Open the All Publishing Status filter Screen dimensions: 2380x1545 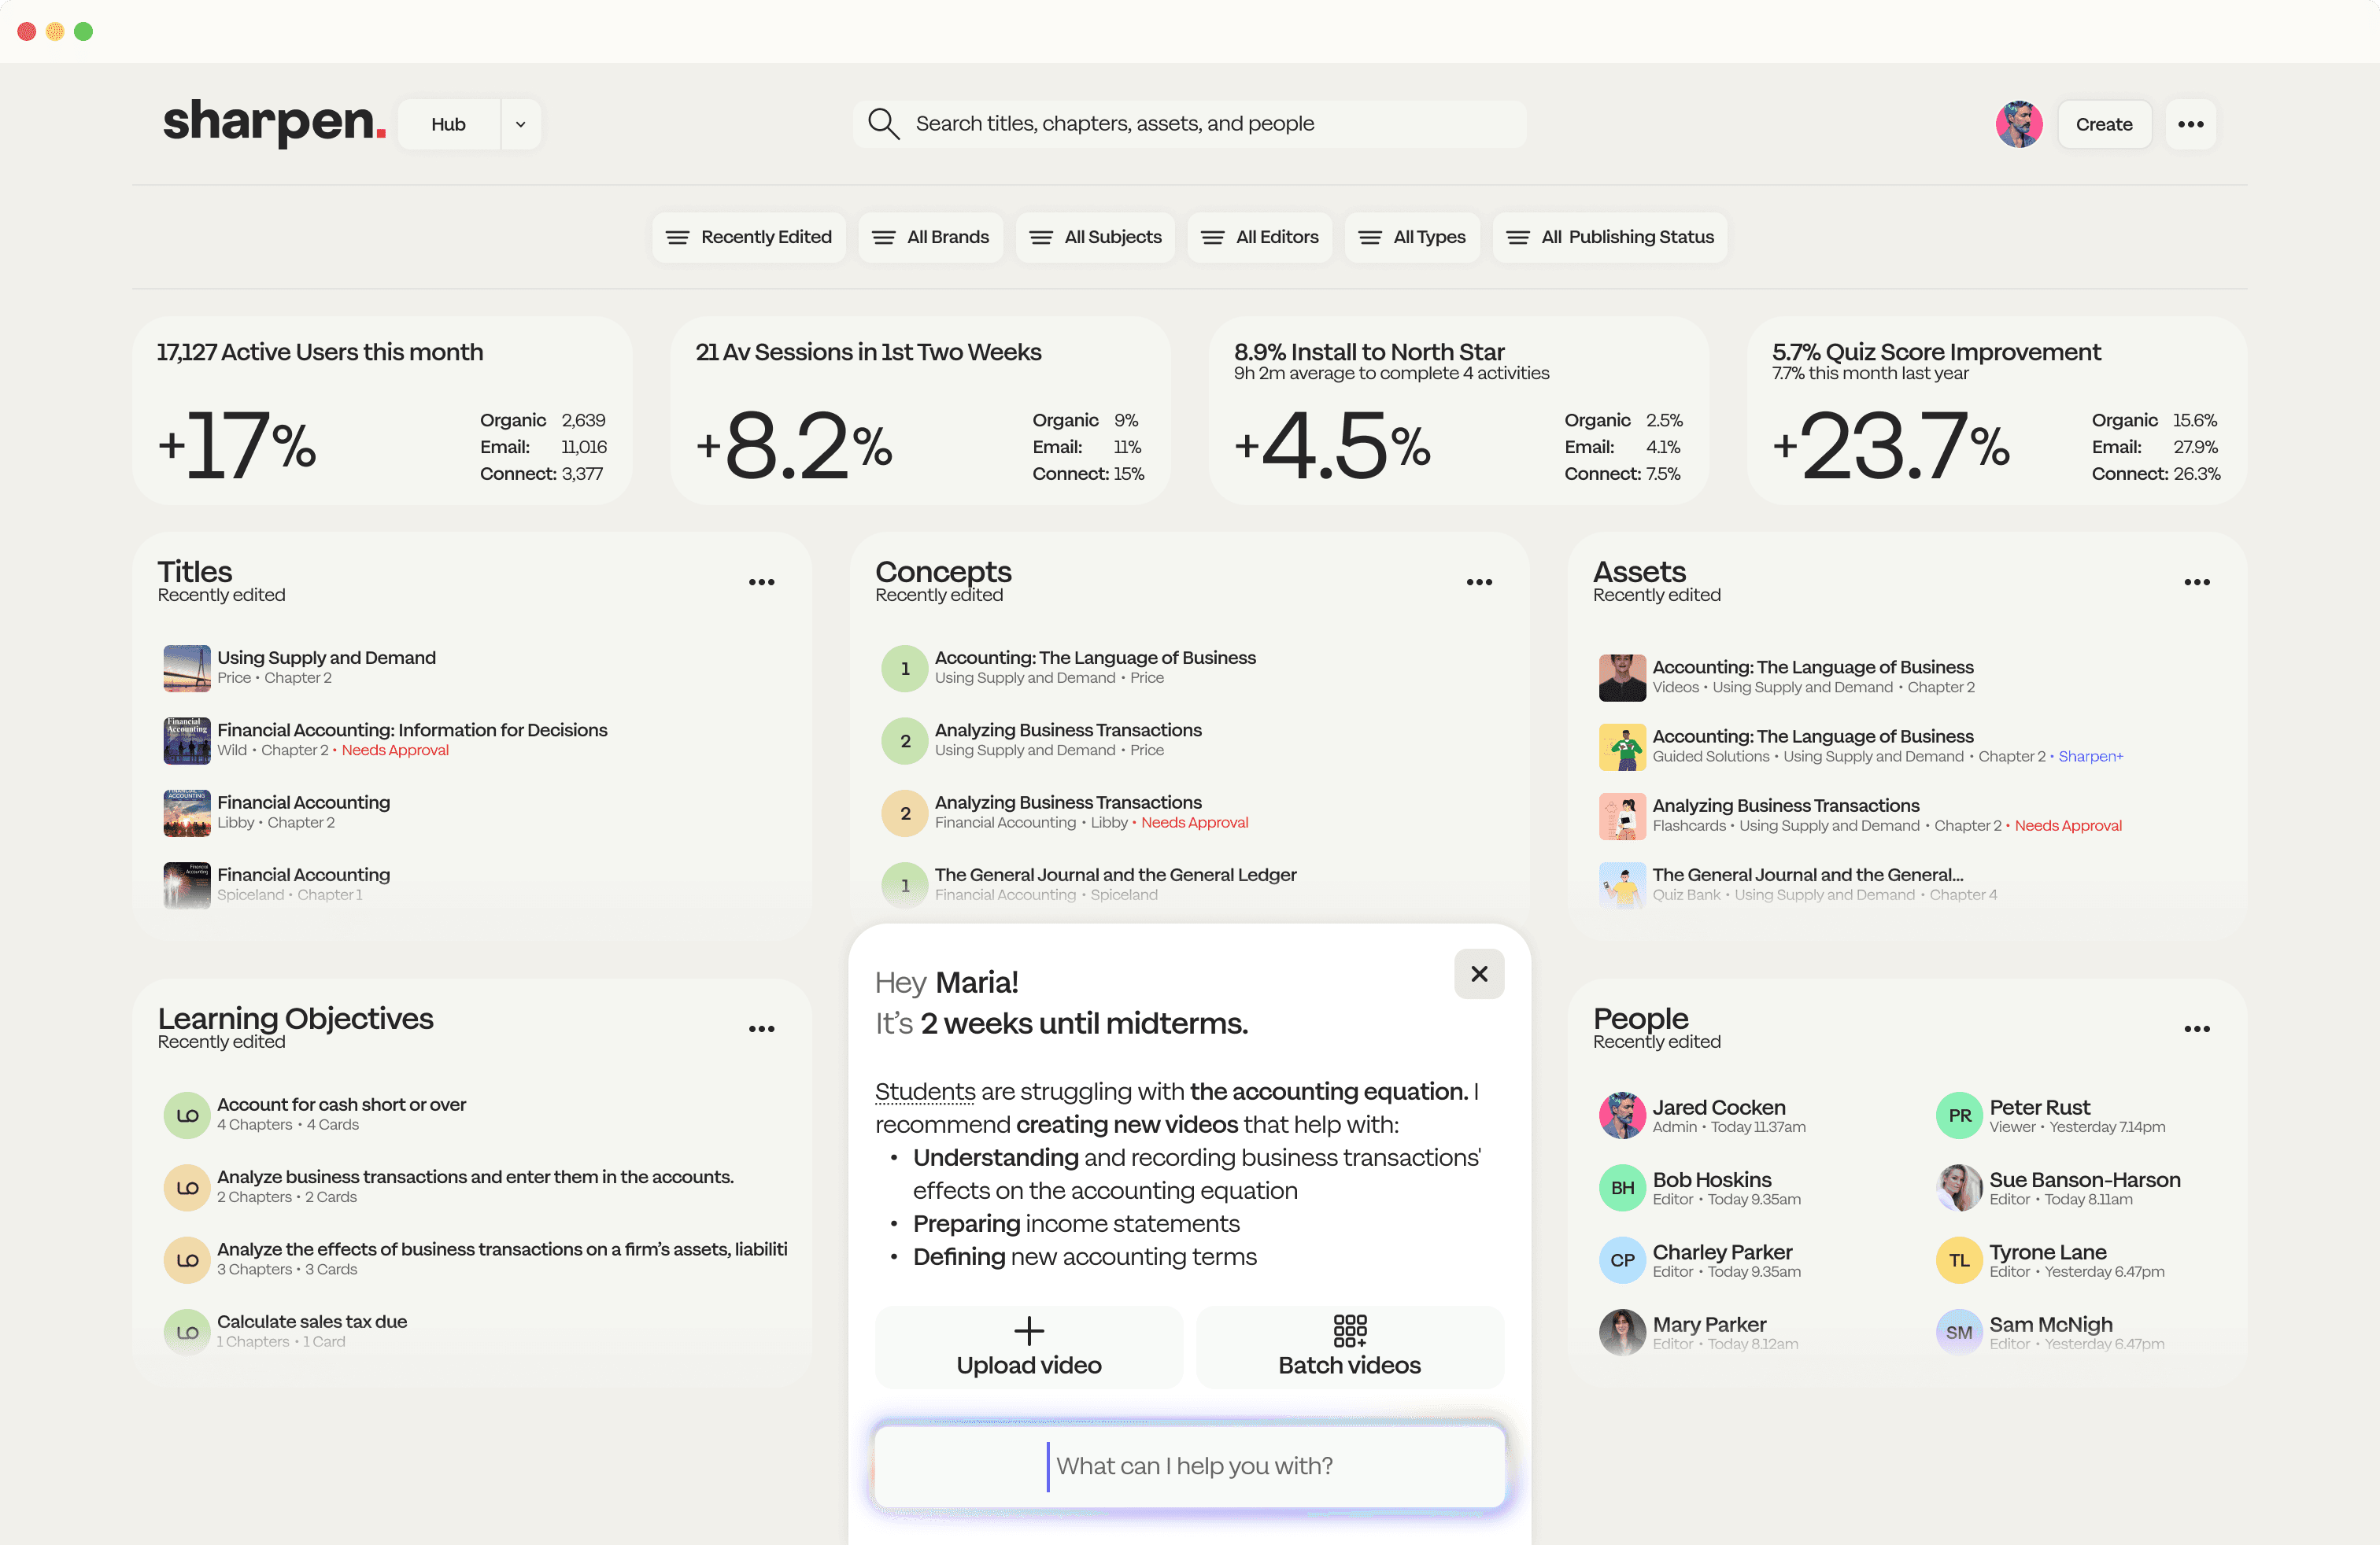coord(1609,237)
